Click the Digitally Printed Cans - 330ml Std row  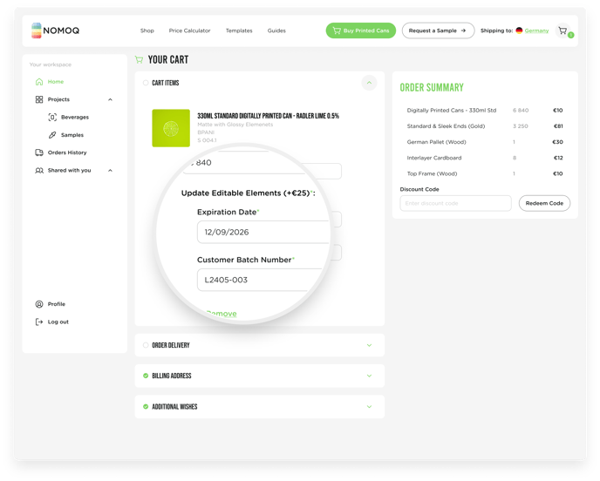[x=485, y=111]
